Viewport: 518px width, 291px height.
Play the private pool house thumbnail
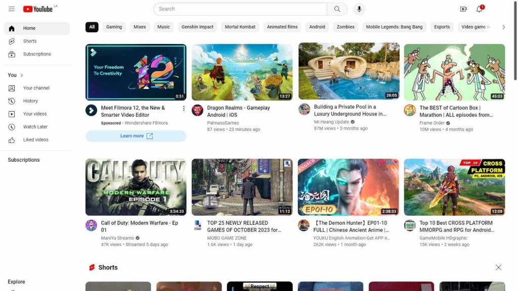coord(349,71)
